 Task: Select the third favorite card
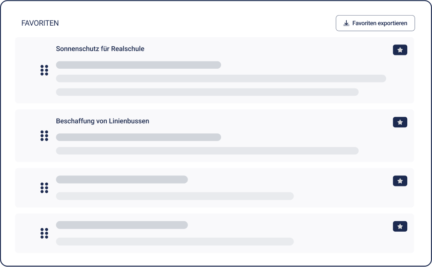(216, 188)
